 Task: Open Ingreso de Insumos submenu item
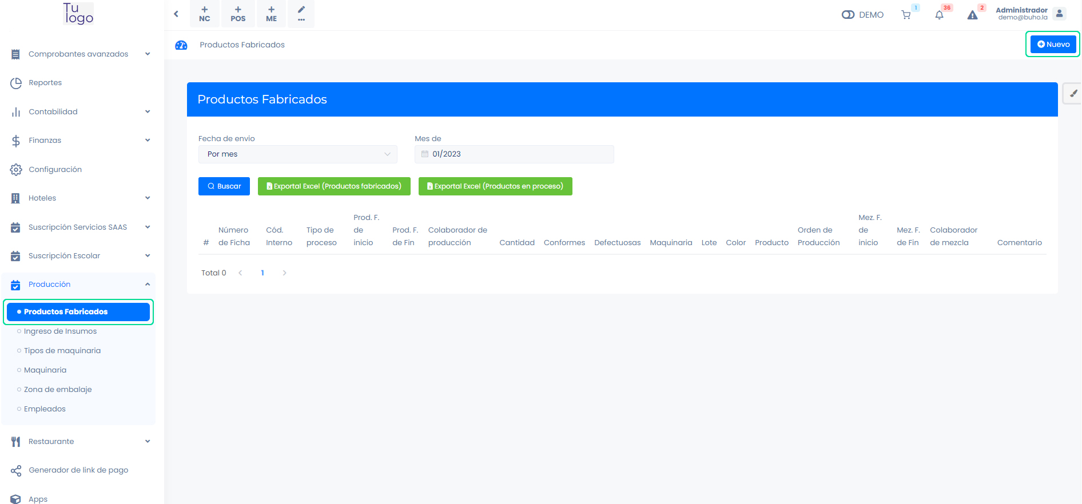tap(60, 331)
